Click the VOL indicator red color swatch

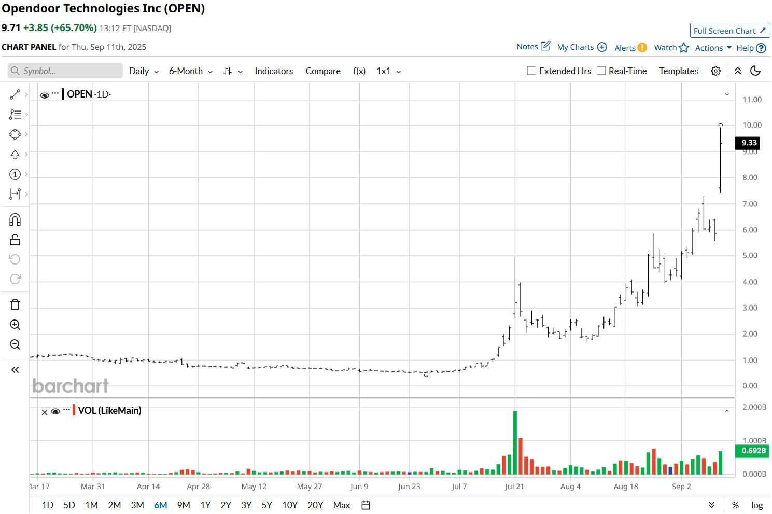pos(74,410)
